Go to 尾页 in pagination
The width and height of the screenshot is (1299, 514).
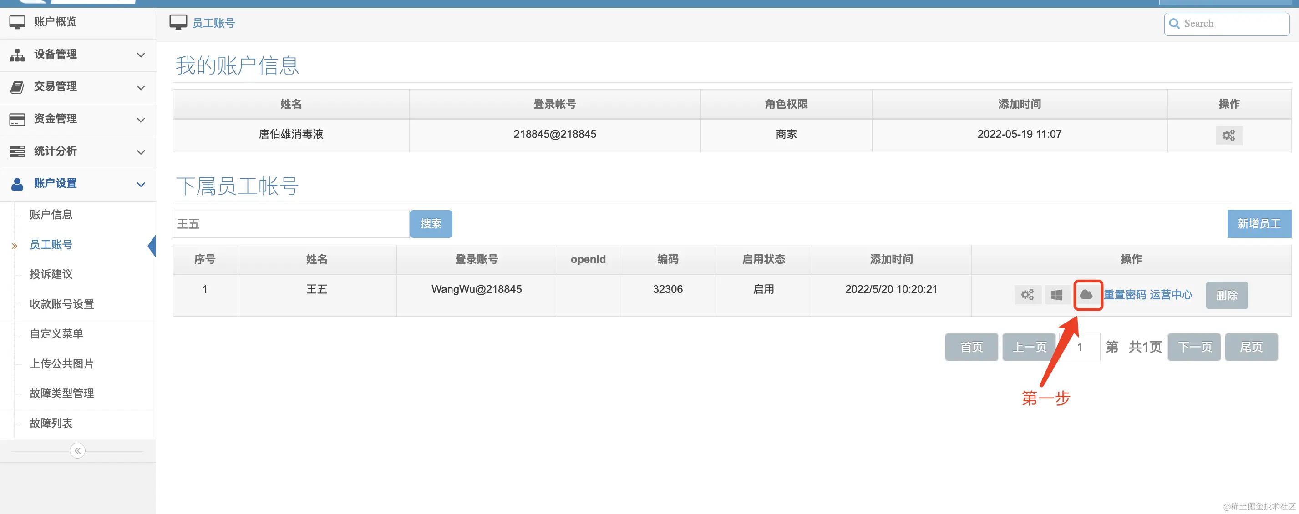pos(1251,347)
